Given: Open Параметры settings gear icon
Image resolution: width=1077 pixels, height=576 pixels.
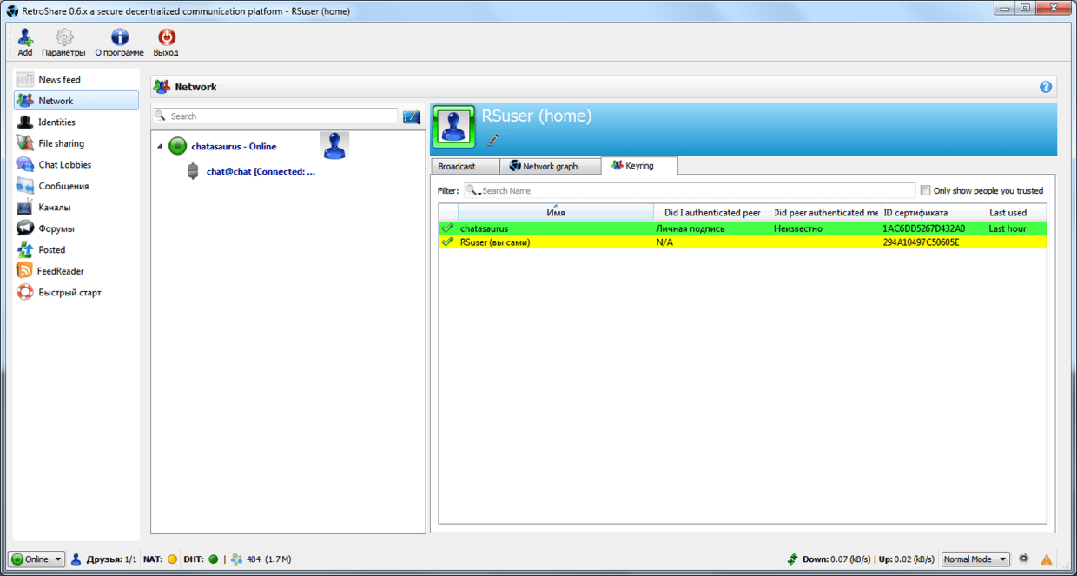Looking at the screenshot, I should tap(63, 37).
